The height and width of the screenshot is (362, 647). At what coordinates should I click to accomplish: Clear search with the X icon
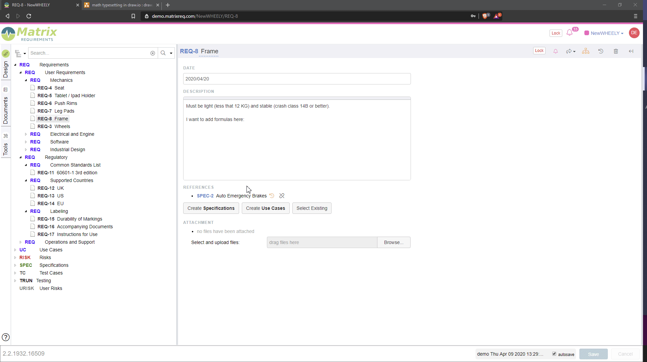pos(153,53)
